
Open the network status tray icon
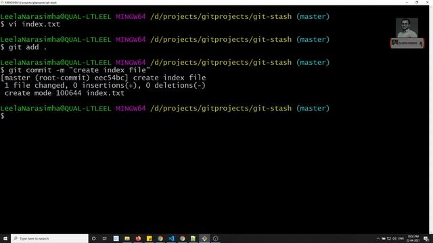[x=389, y=238]
